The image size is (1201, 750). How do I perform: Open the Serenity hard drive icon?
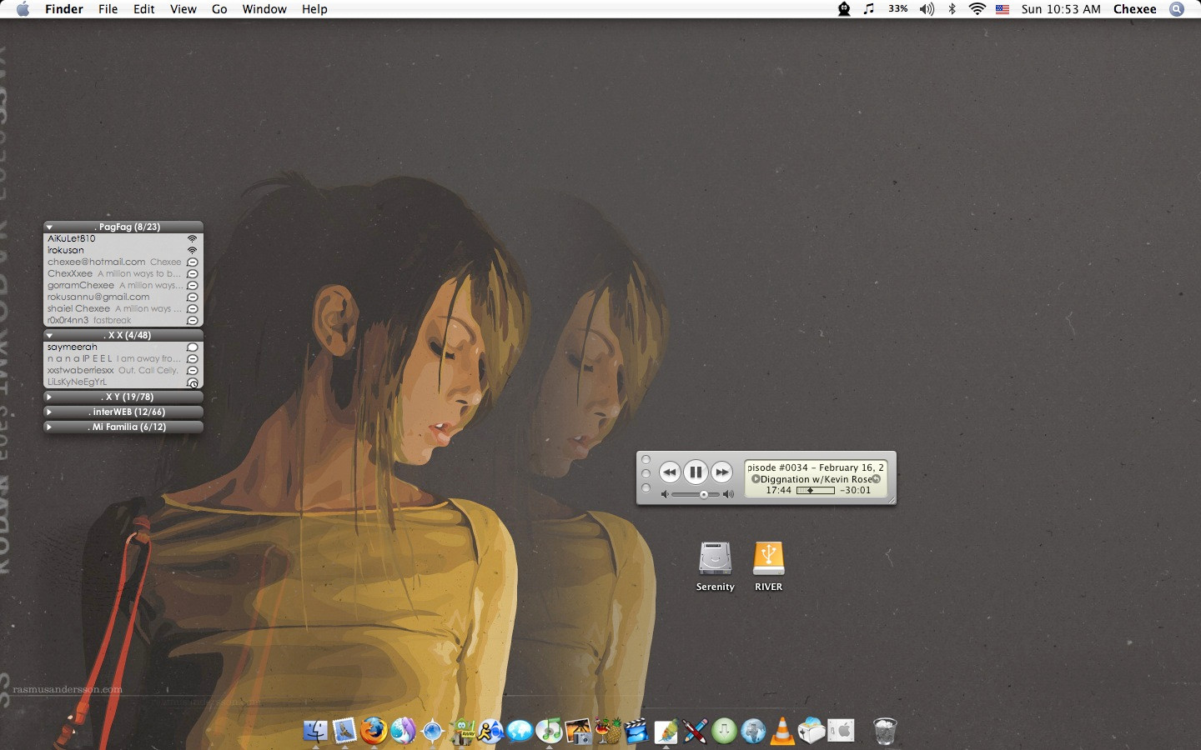[x=715, y=558]
